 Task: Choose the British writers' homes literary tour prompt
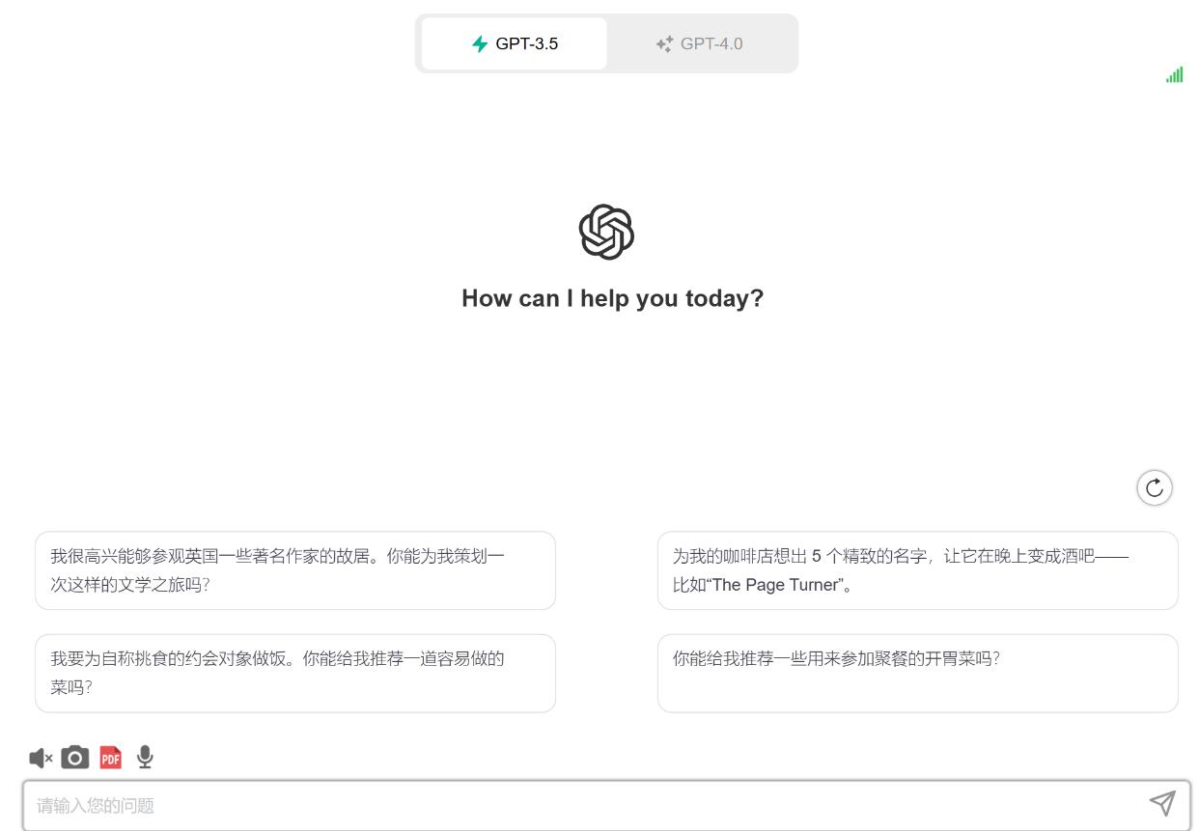pos(295,570)
